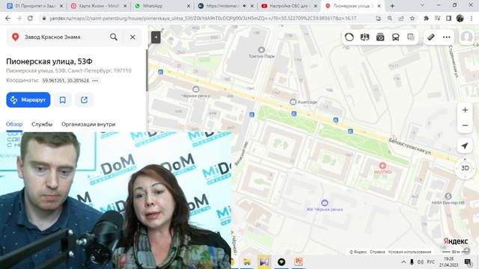Open the photos camera icon on map
Viewport: 479px width, 269px height.
[380, 37]
